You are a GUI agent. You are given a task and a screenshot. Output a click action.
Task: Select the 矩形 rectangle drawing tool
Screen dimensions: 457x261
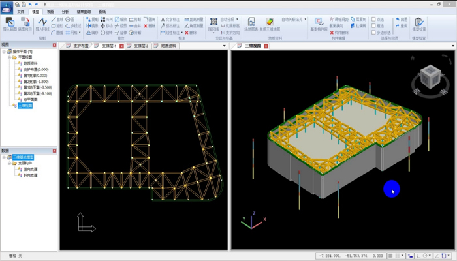[x=57, y=25]
